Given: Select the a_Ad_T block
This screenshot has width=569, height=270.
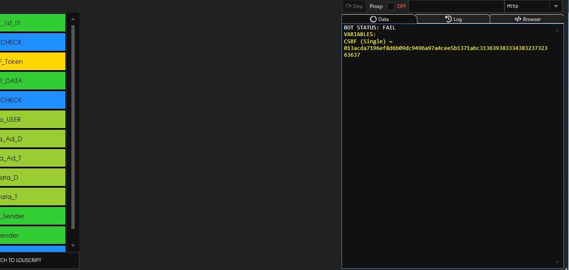Looking at the screenshot, I should tap(33, 158).
